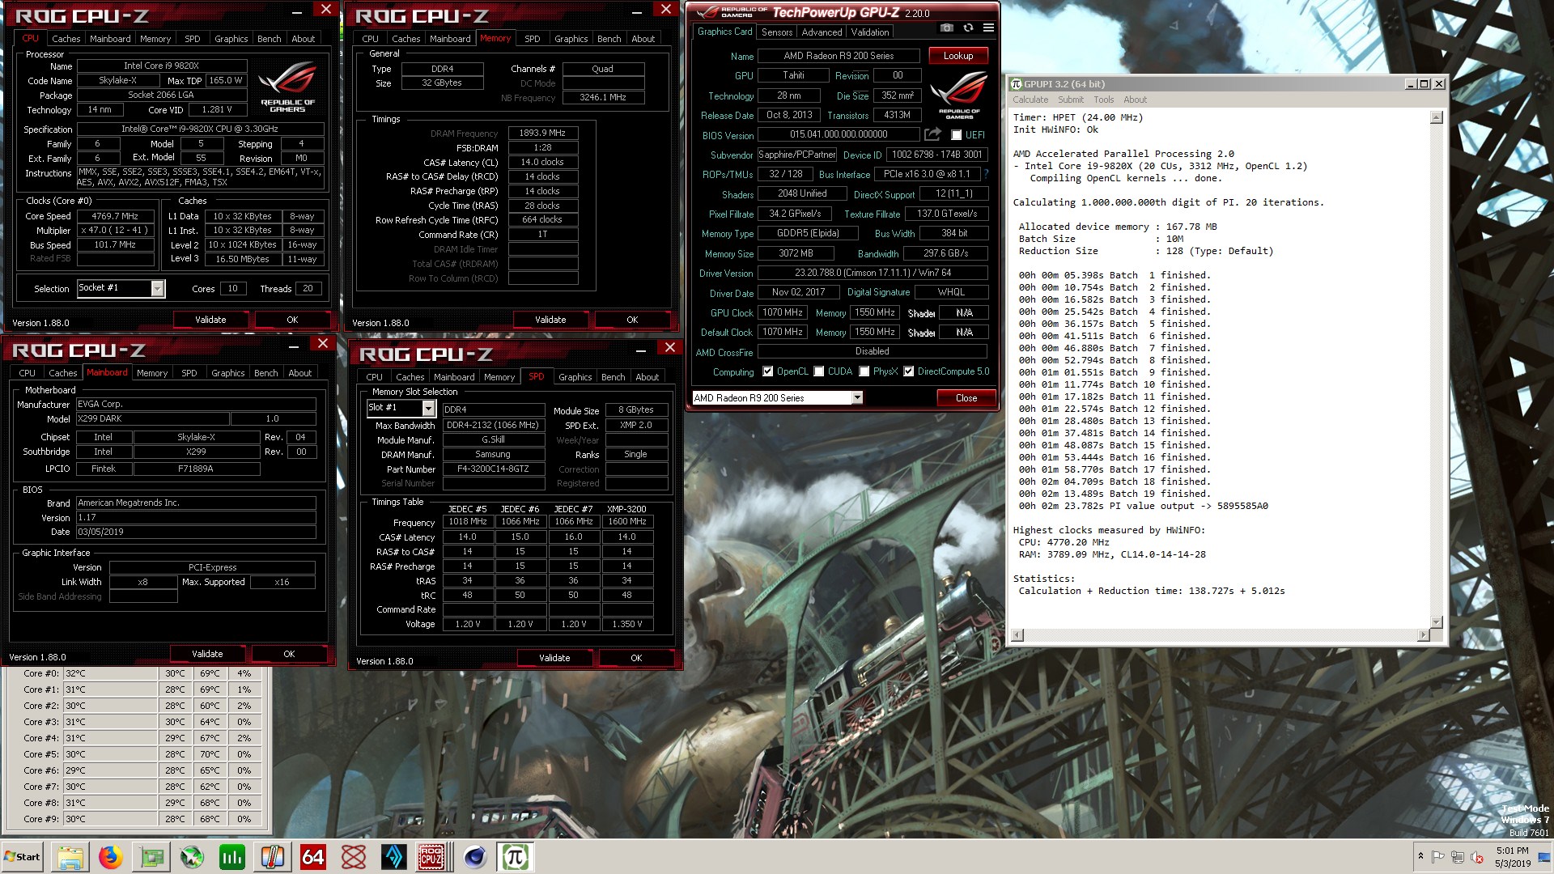The width and height of the screenshot is (1554, 874).
Task: Open the green jet icon app in taskbar
Action: tap(192, 857)
